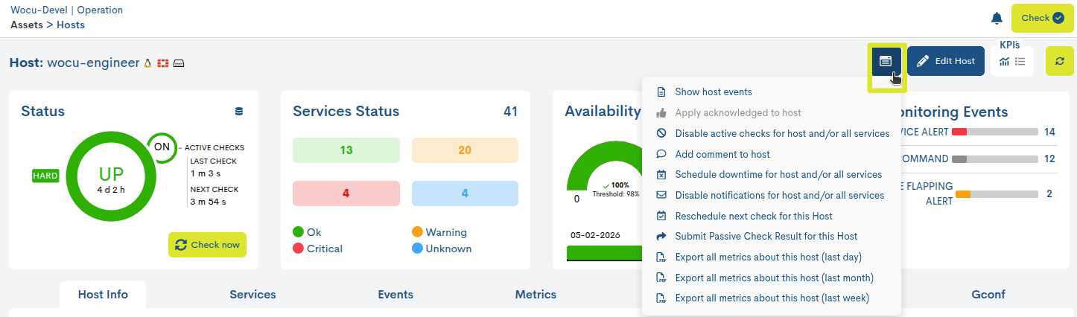Viewport: 1077px width, 317px height.
Task: Click the service alert count 14
Action: tap(1050, 132)
